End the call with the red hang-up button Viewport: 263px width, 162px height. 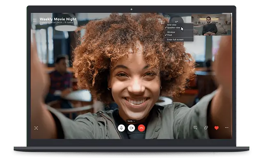click(142, 128)
